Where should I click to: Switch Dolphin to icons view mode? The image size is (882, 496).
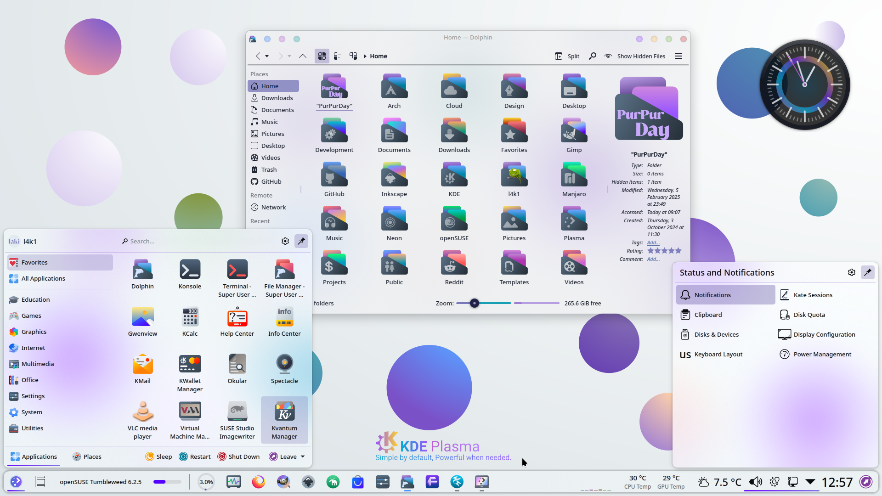[x=322, y=56]
